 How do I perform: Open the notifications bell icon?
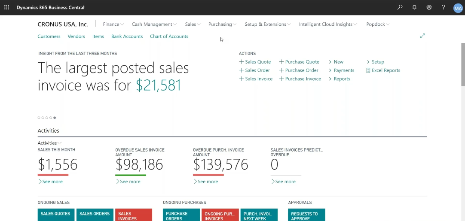coord(414,7)
